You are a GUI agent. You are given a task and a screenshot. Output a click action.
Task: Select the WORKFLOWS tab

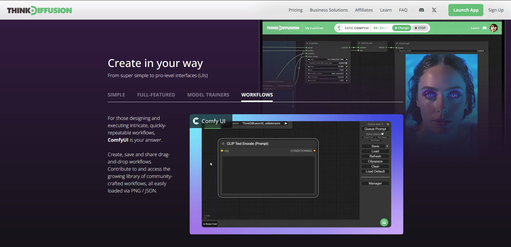(257, 95)
